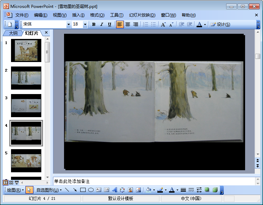Apply line color brush

click(160, 190)
